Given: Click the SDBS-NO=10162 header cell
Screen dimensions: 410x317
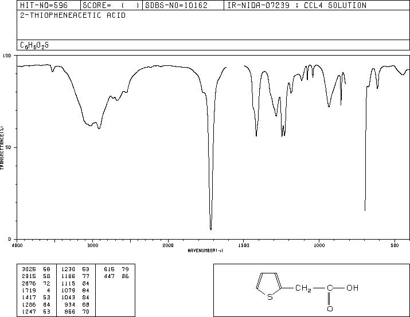Looking at the screenshot, I should (183, 5).
